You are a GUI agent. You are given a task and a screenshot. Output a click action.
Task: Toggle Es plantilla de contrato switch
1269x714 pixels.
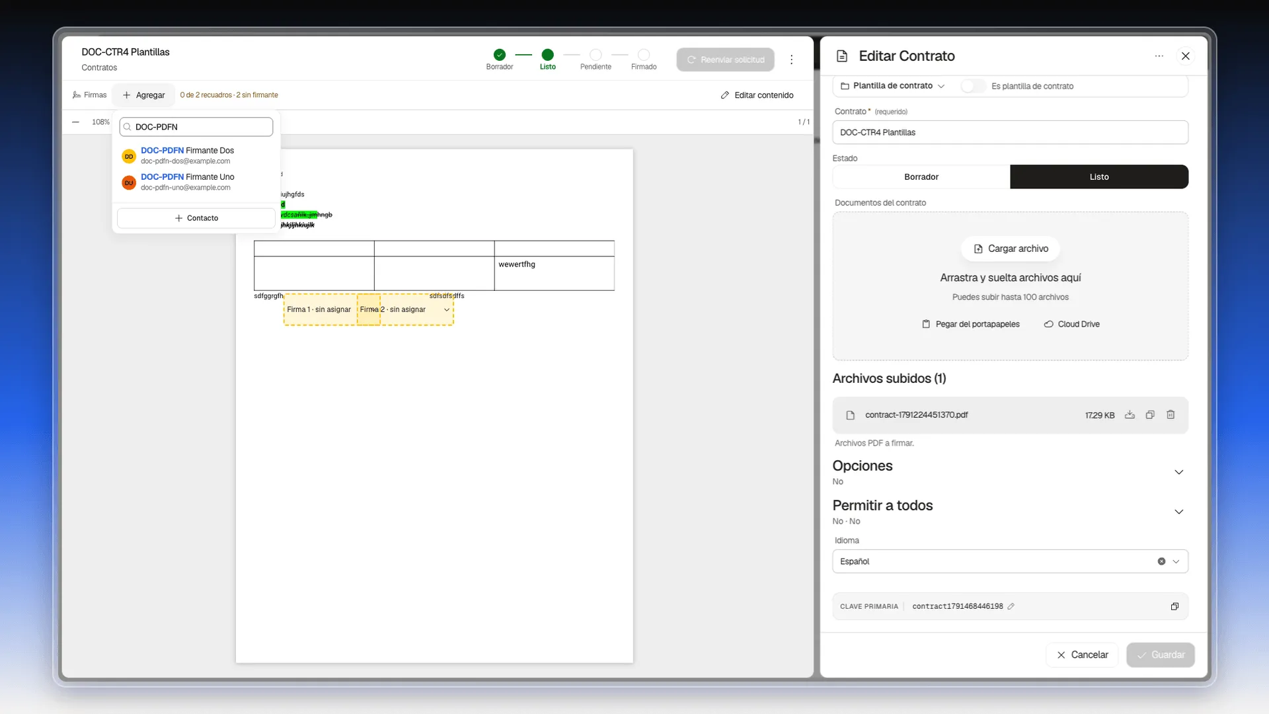(x=972, y=86)
